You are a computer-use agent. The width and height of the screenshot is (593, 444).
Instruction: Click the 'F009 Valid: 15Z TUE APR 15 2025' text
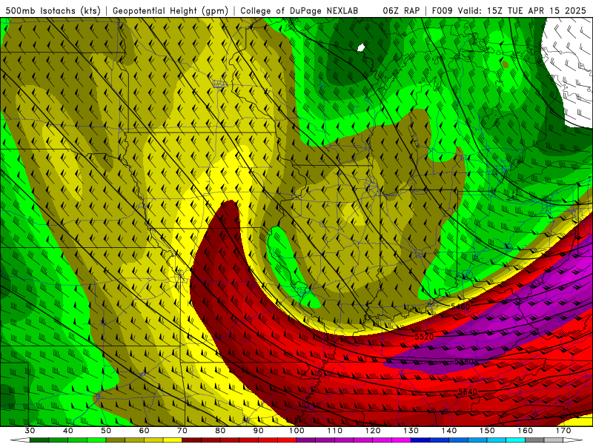[x=508, y=11]
